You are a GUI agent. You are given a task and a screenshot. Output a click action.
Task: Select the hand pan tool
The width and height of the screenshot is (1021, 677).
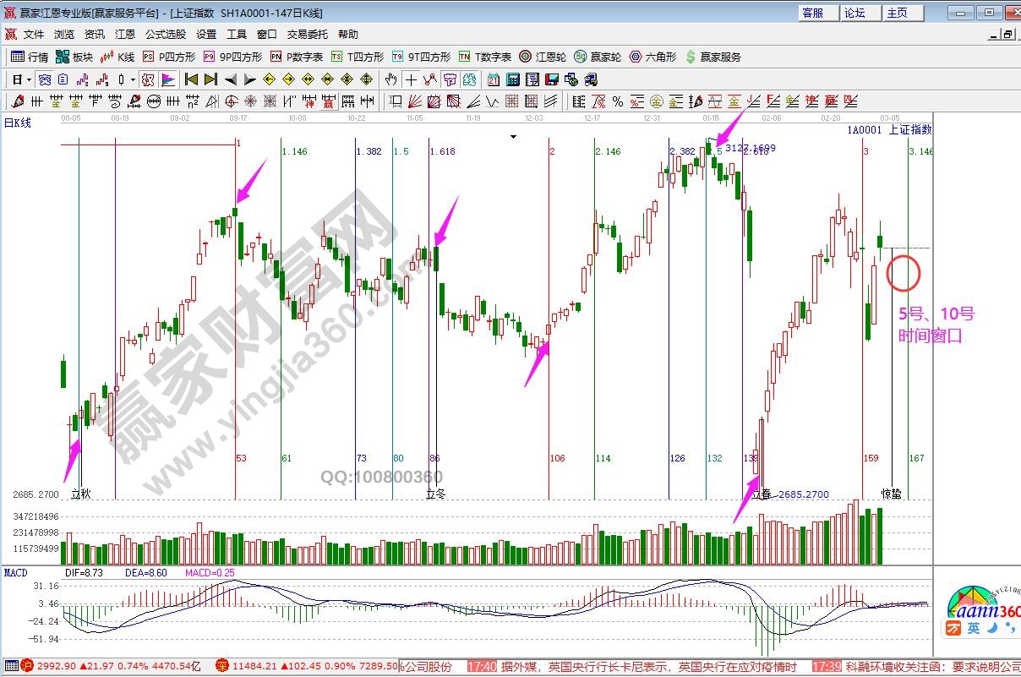click(x=390, y=80)
